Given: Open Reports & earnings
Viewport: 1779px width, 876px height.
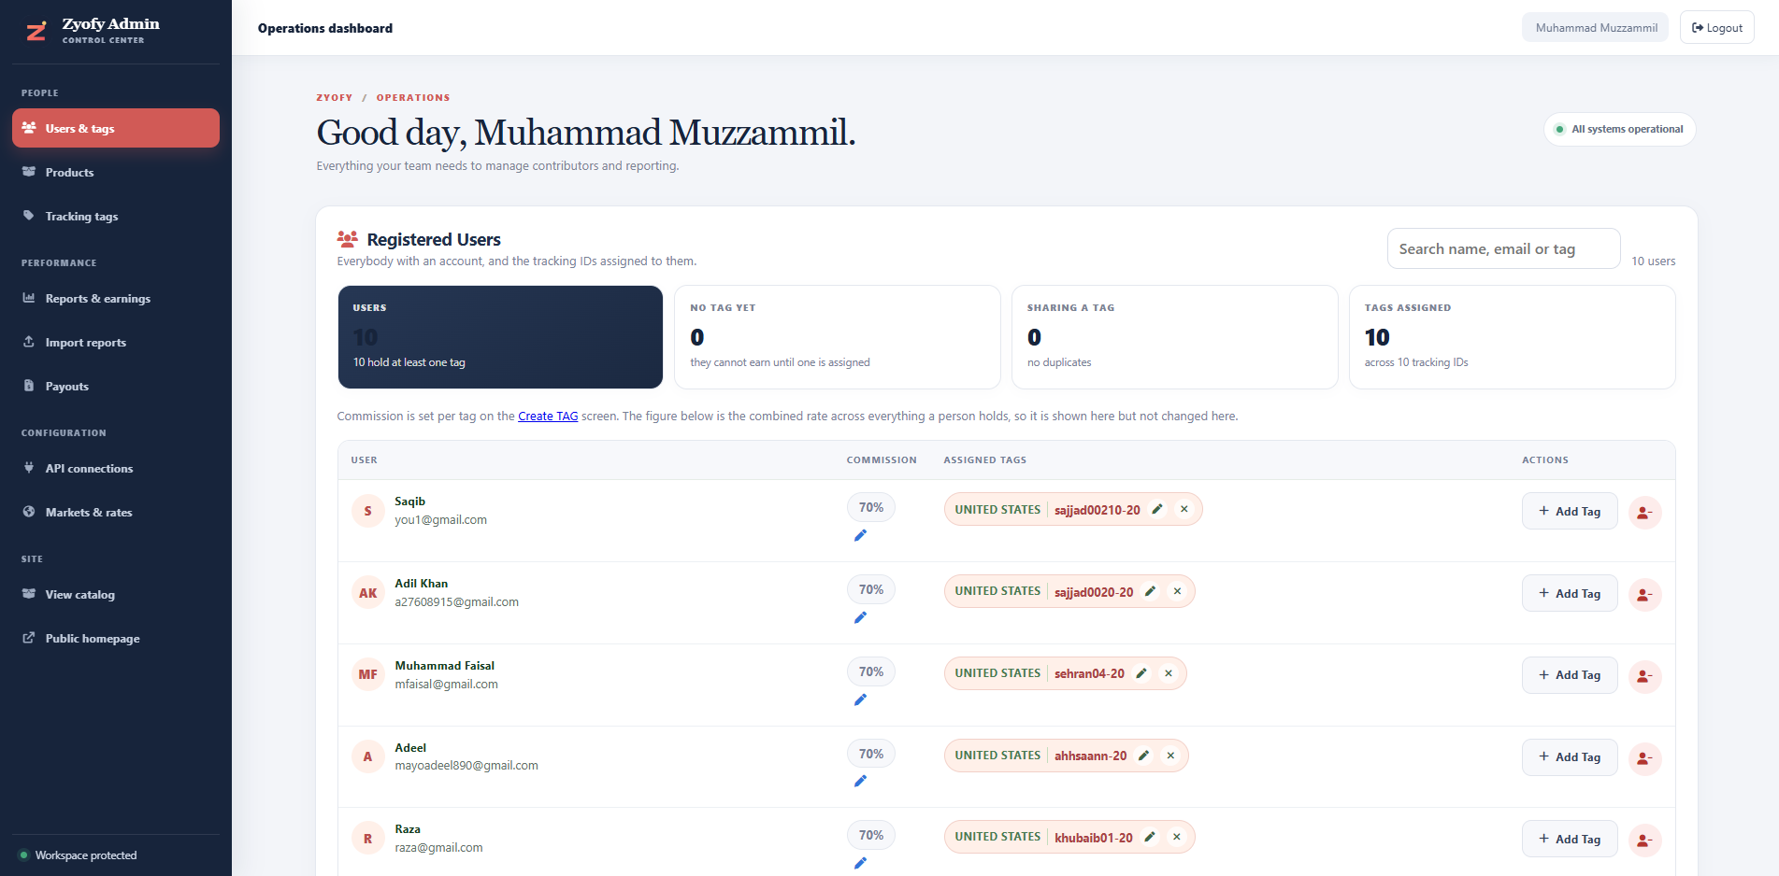Looking at the screenshot, I should [116, 298].
